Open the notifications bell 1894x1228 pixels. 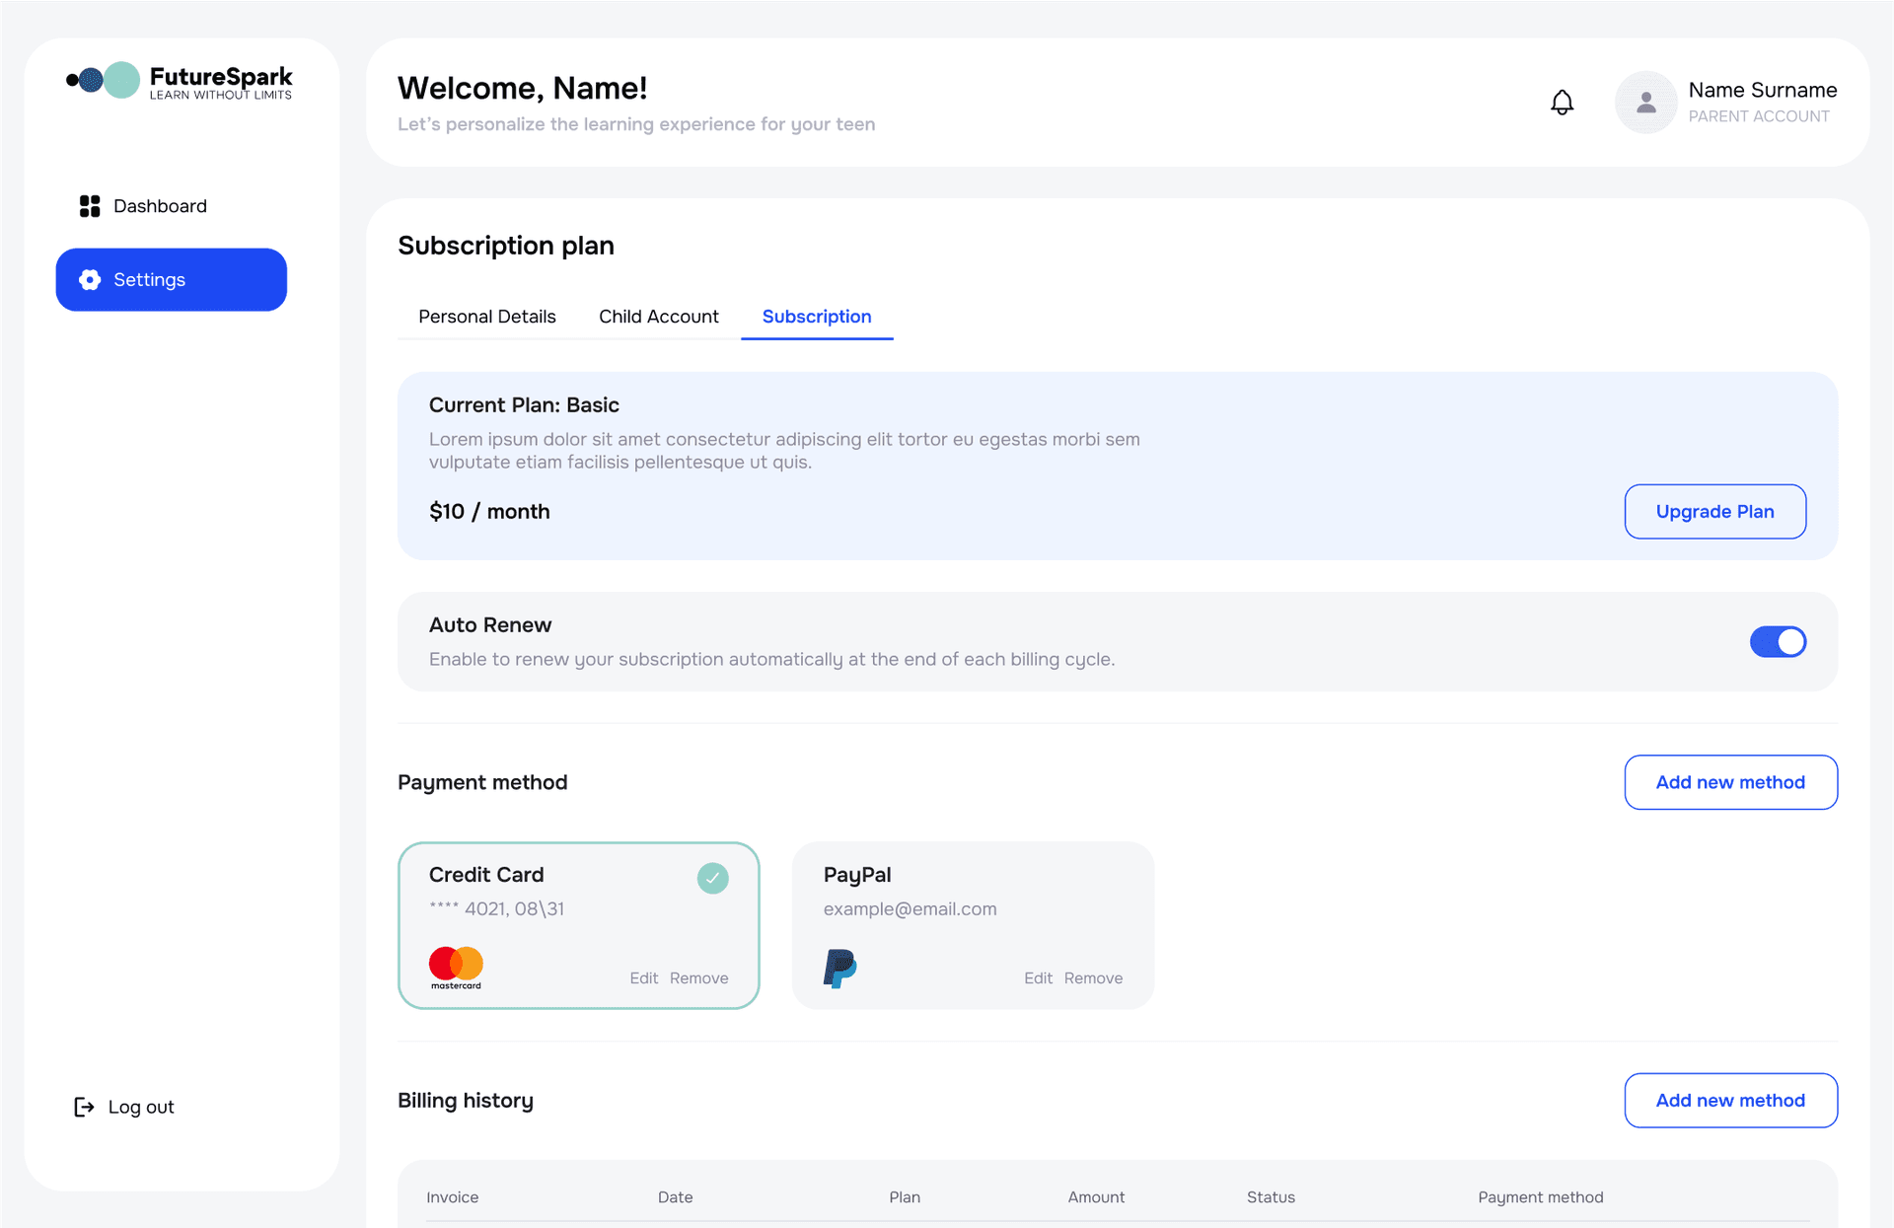pyautogui.click(x=1562, y=102)
